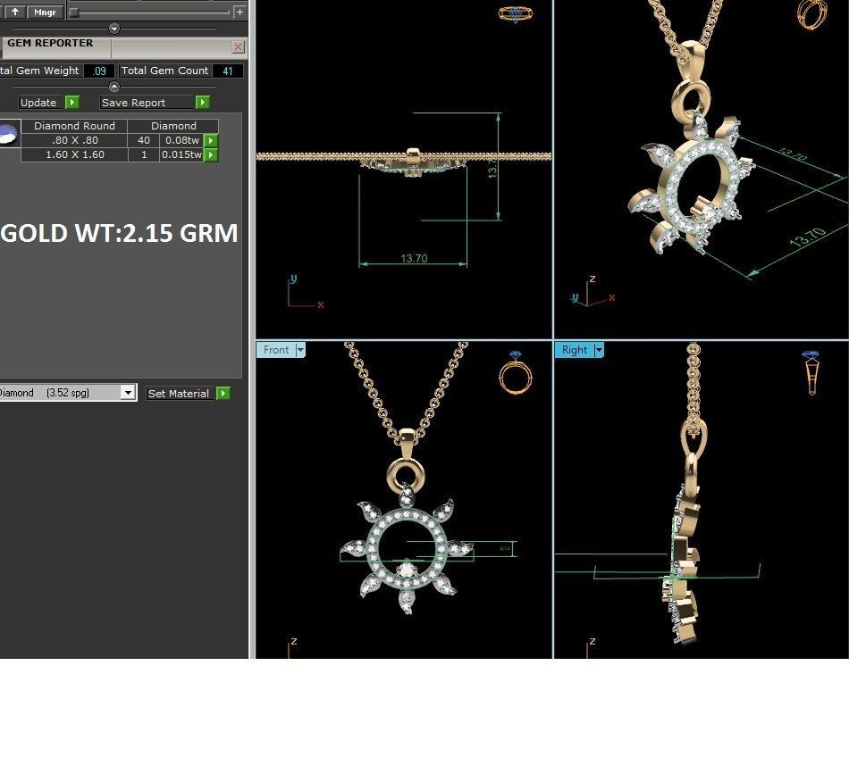Click the green arrow beside Set Material
Screen dimensions: 849x774
pyautogui.click(x=223, y=393)
